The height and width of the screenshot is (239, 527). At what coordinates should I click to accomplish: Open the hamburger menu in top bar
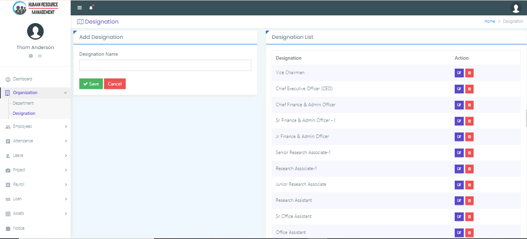coord(80,8)
